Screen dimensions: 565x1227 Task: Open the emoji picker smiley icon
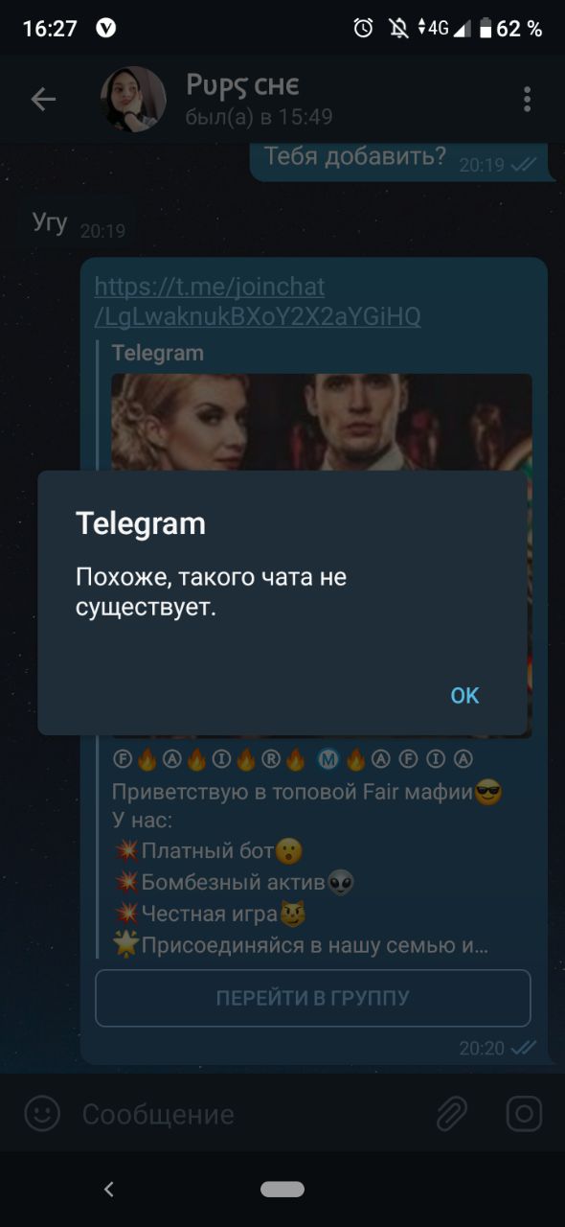point(42,1114)
